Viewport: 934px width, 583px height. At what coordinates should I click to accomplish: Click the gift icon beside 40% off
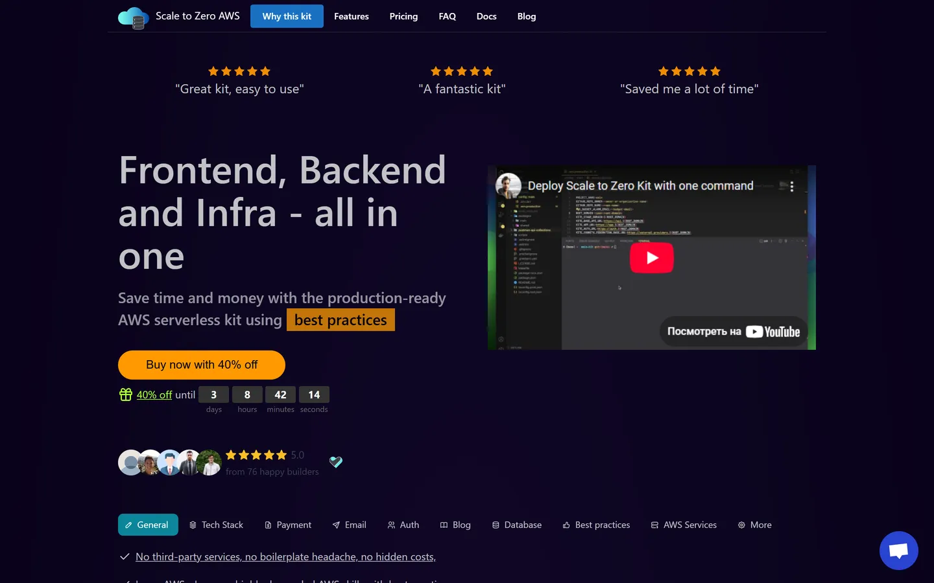pyautogui.click(x=126, y=394)
